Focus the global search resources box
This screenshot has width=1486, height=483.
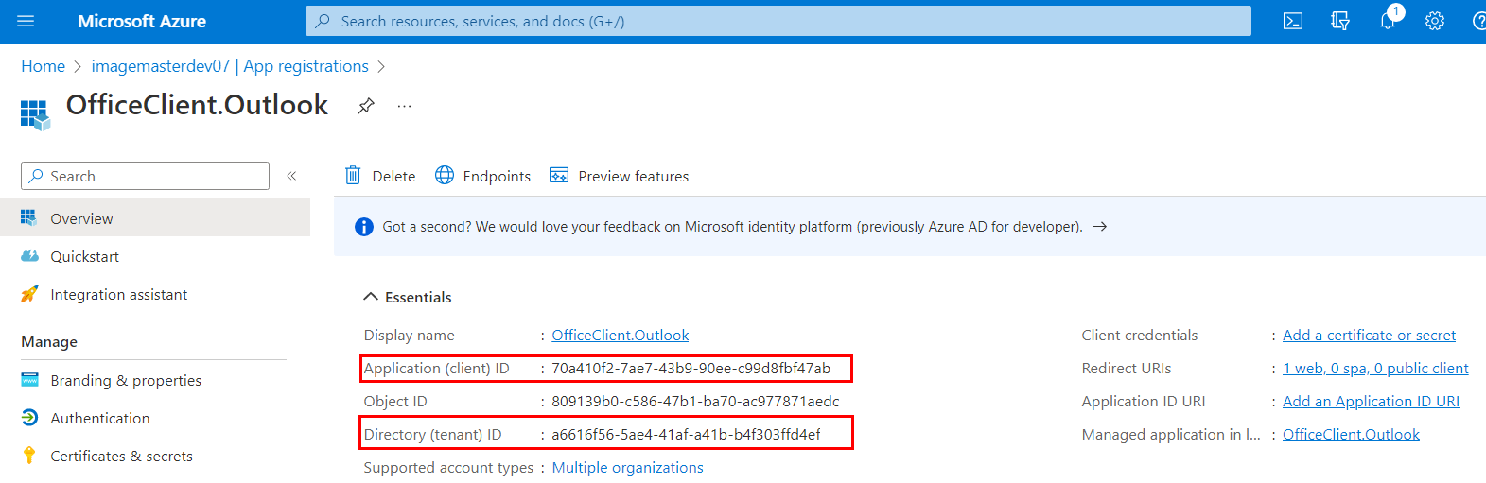(x=778, y=21)
